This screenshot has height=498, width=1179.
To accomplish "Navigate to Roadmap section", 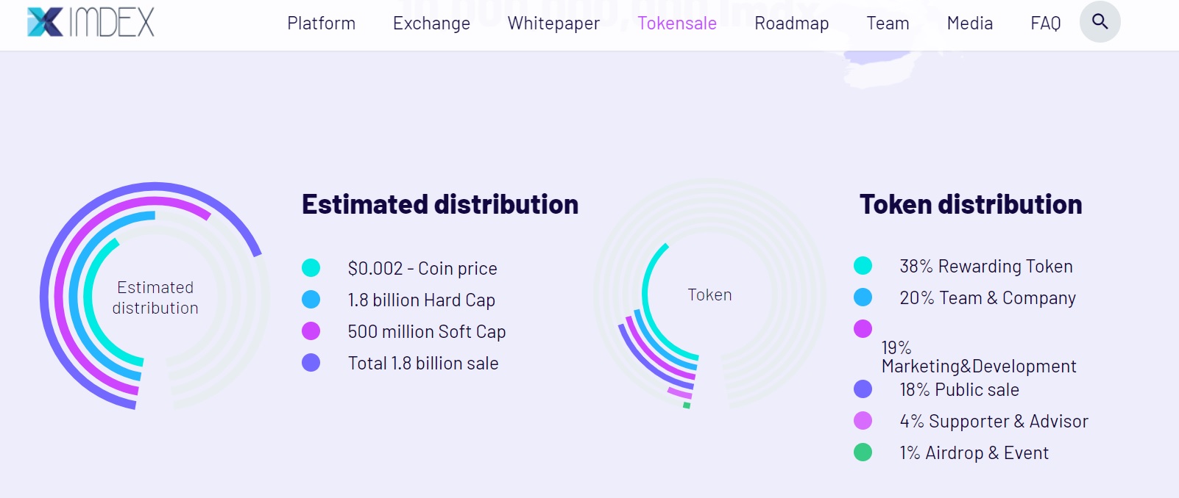I will 792,24.
